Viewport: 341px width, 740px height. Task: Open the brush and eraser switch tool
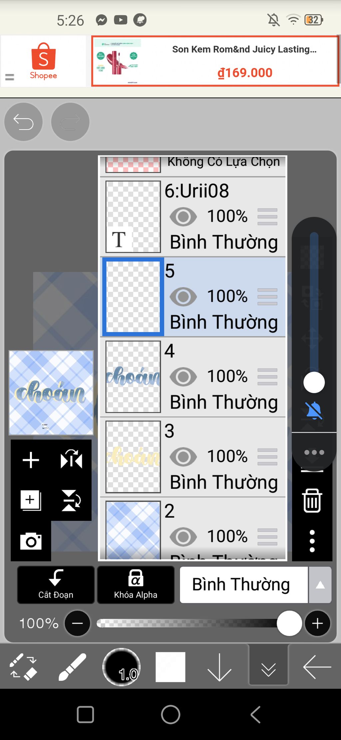click(x=23, y=667)
